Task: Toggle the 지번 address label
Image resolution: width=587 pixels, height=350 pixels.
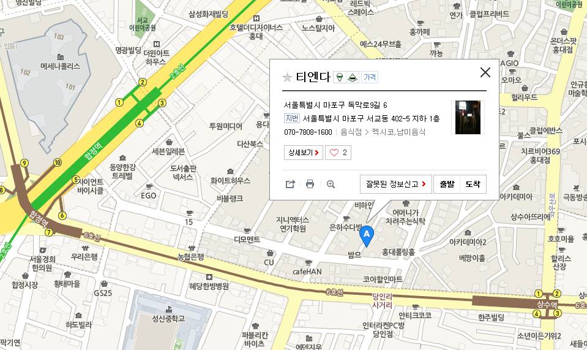Action: click(x=292, y=118)
